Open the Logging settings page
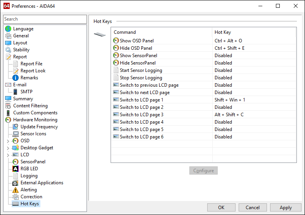 tap(29, 176)
